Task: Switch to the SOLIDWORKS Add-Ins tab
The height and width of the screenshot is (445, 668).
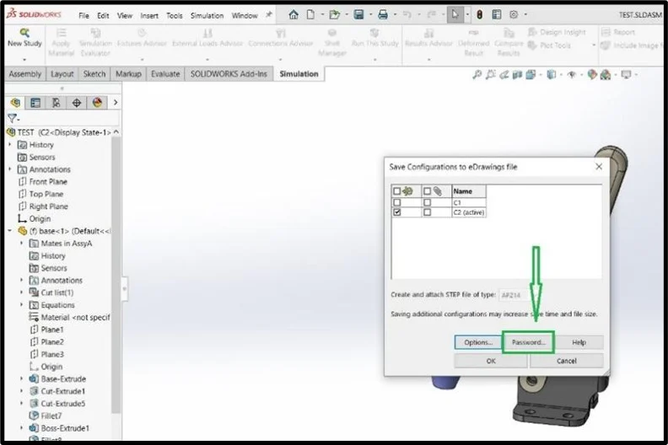Action: 229,74
